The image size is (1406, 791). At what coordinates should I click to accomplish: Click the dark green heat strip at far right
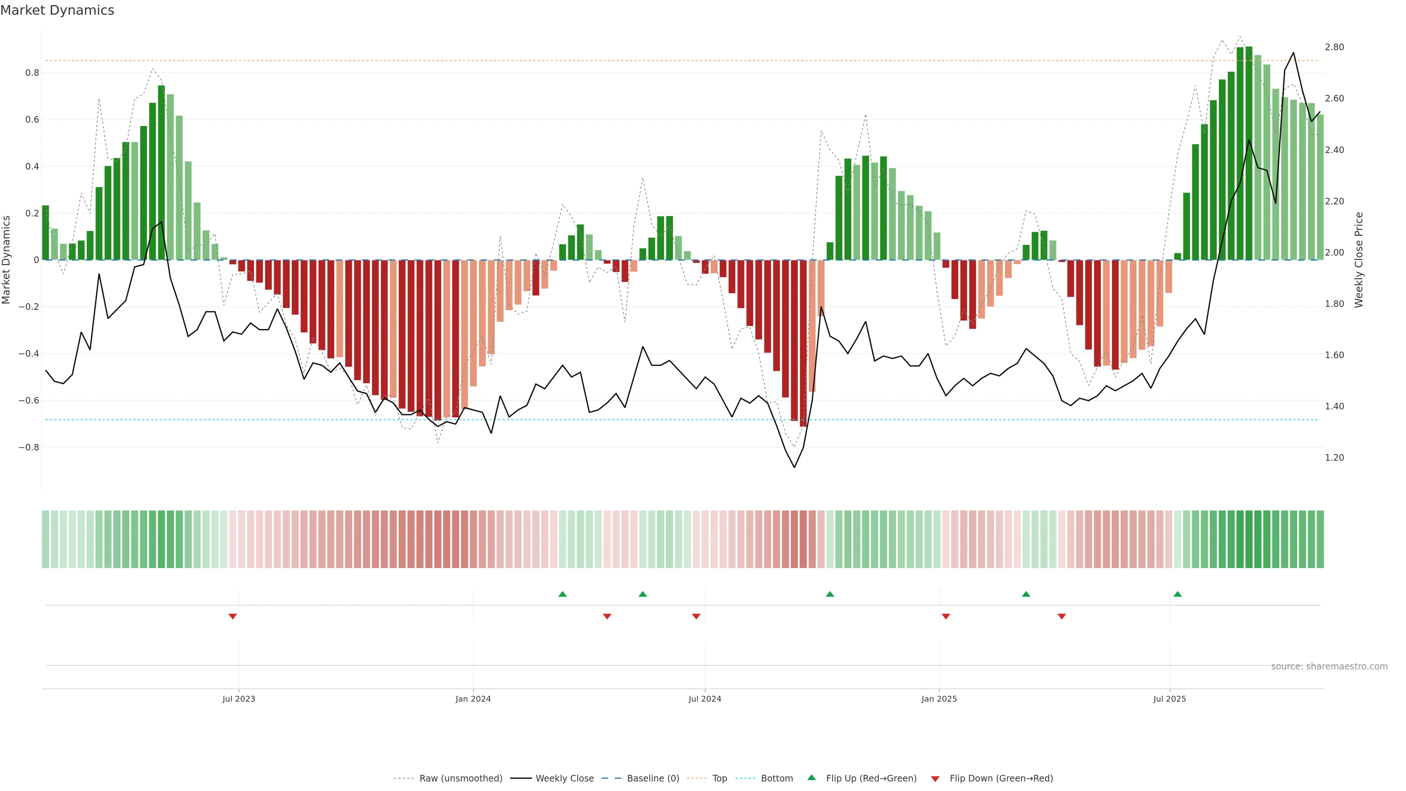click(1320, 539)
